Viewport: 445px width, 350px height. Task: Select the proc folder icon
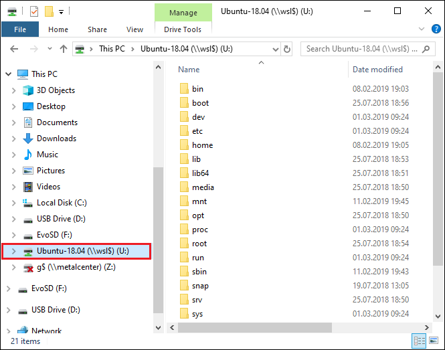click(184, 230)
